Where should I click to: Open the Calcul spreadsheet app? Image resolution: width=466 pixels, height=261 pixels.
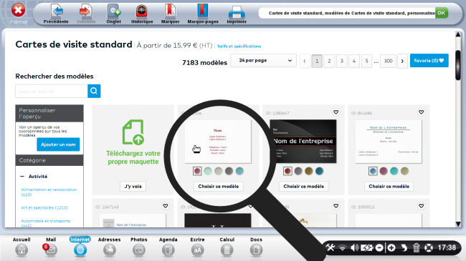click(x=227, y=247)
